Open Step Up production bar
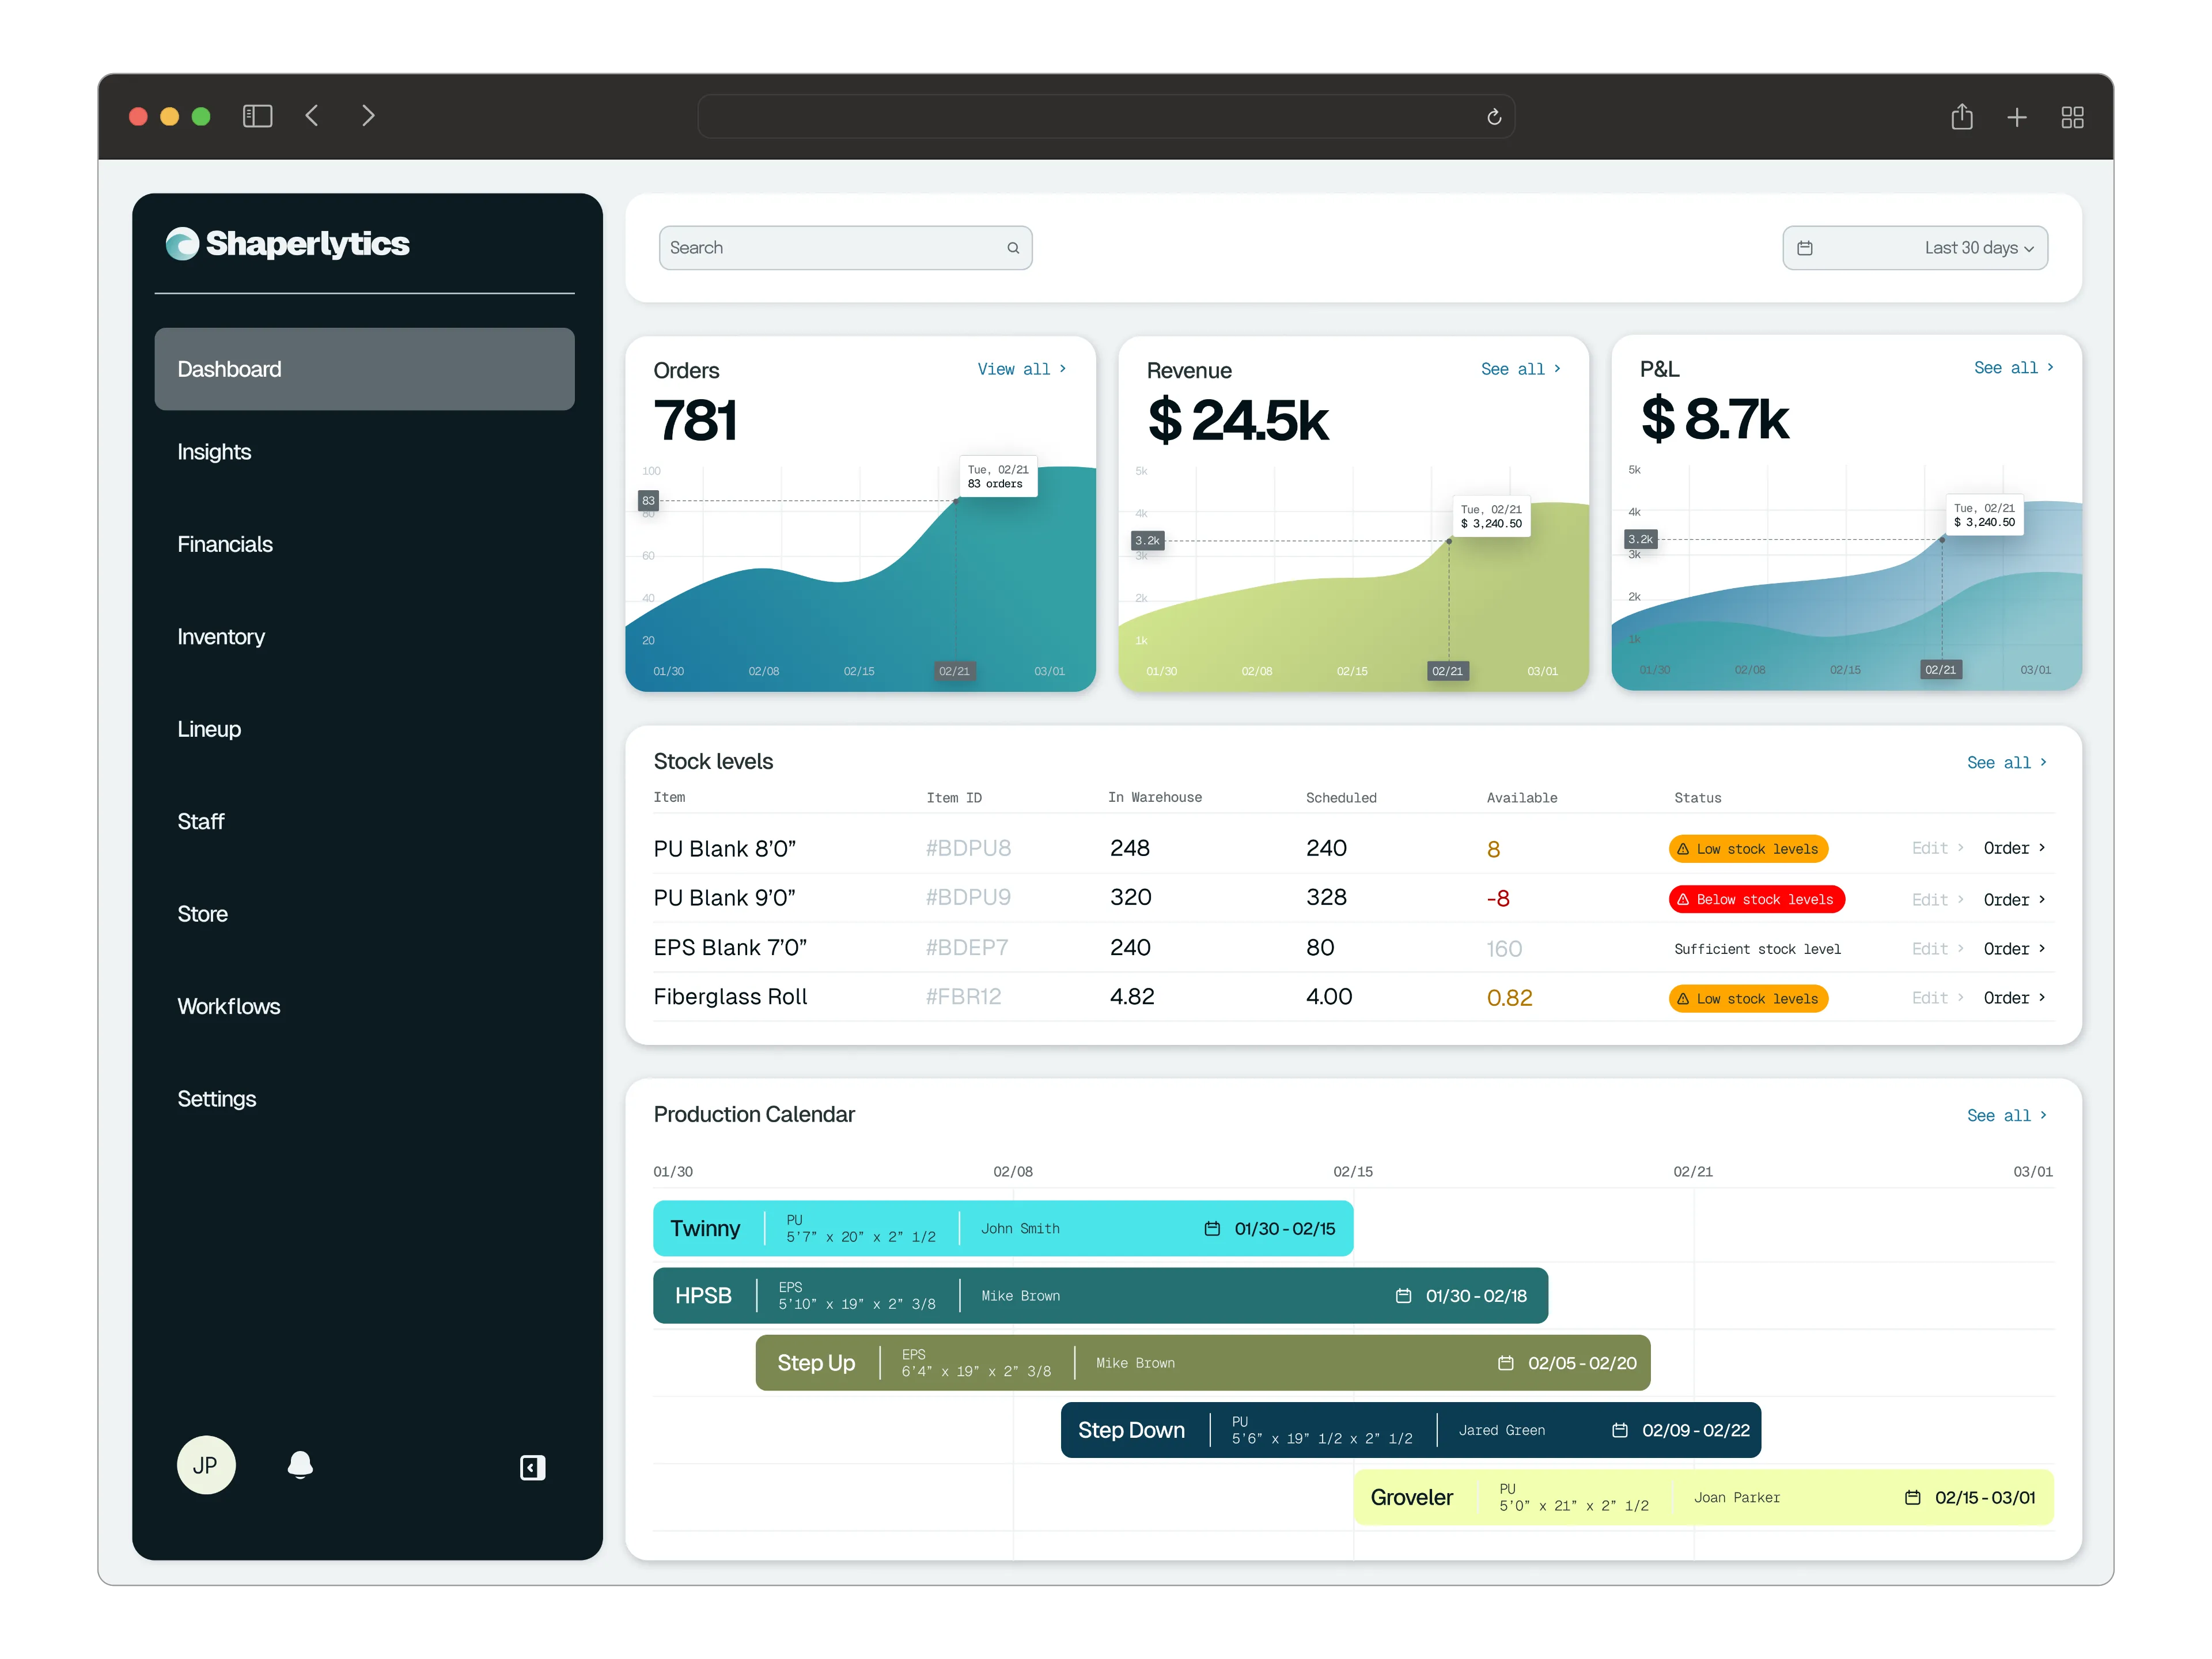 tap(1203, 1363)
